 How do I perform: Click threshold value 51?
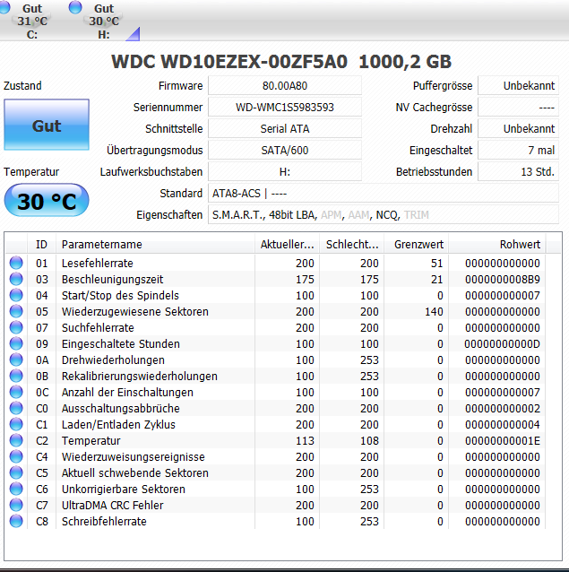(436, 263)
